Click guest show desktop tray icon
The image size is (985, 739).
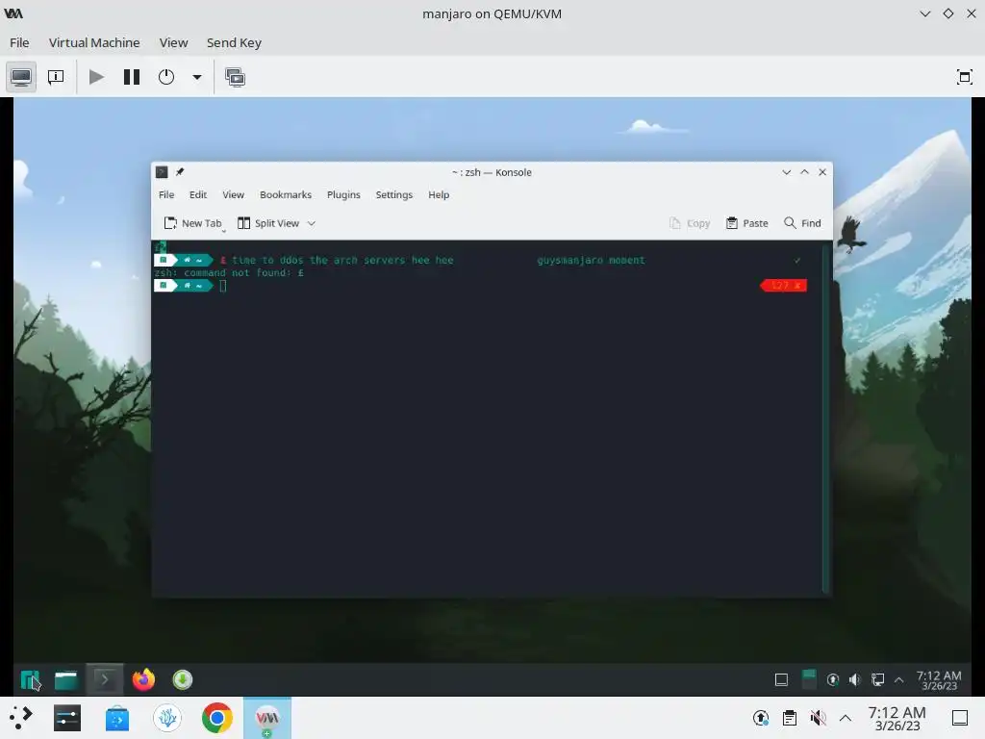click(781, 679)
